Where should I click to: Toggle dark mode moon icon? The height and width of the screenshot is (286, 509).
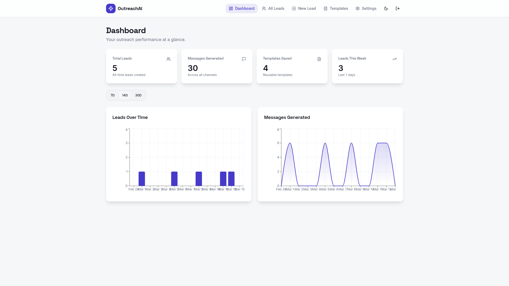click(386, 8)
